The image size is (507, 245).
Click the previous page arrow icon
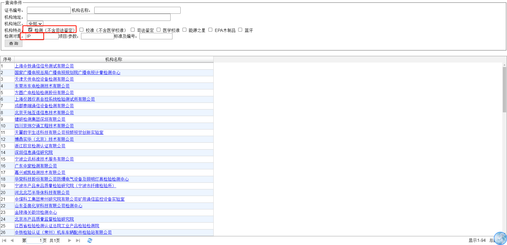point(12,241)
